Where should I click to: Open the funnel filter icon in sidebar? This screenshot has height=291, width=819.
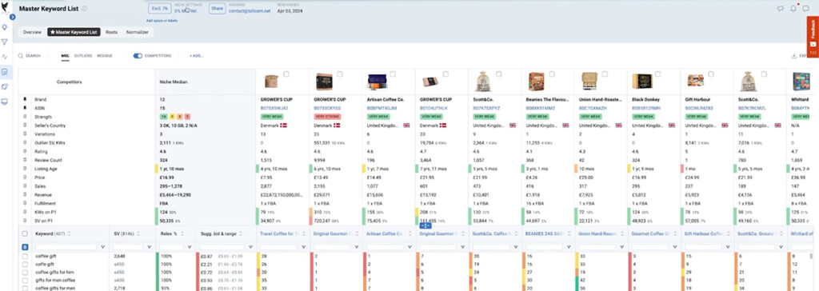(5, 42)
